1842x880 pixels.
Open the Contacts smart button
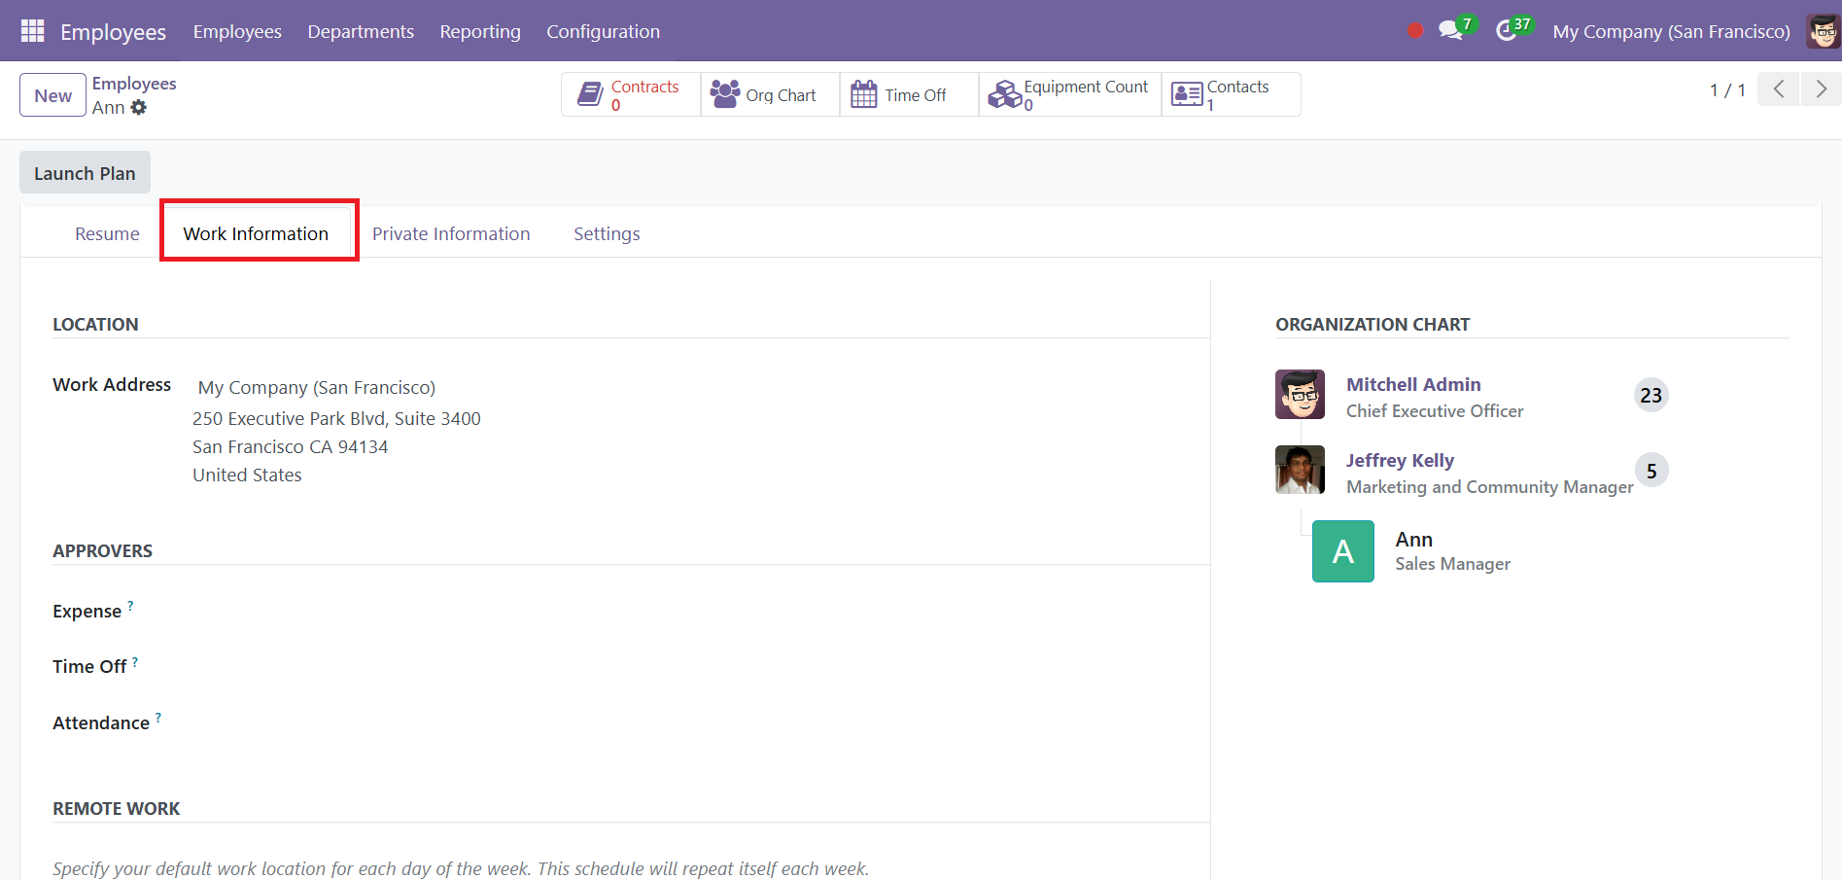pos(1232,94)
